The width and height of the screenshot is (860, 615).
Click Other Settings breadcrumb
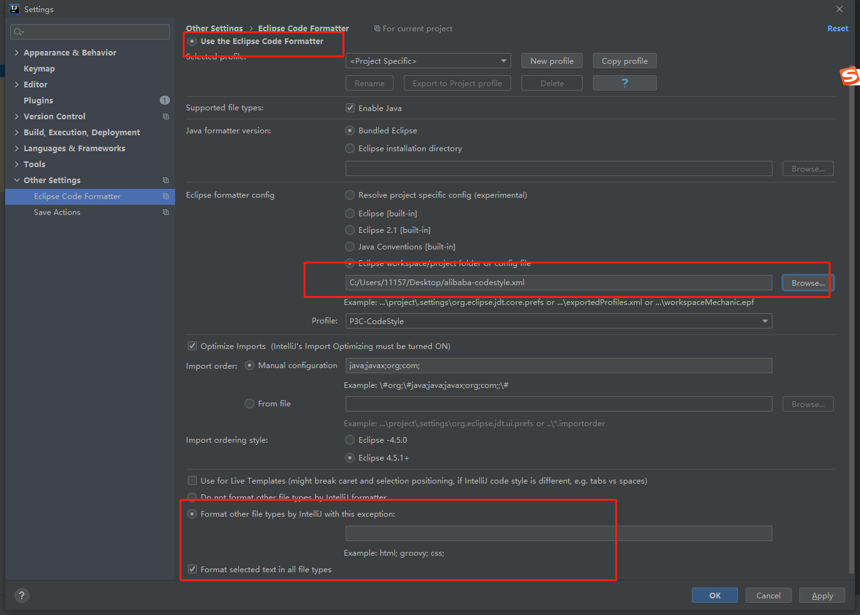click(x=214, y=29)
